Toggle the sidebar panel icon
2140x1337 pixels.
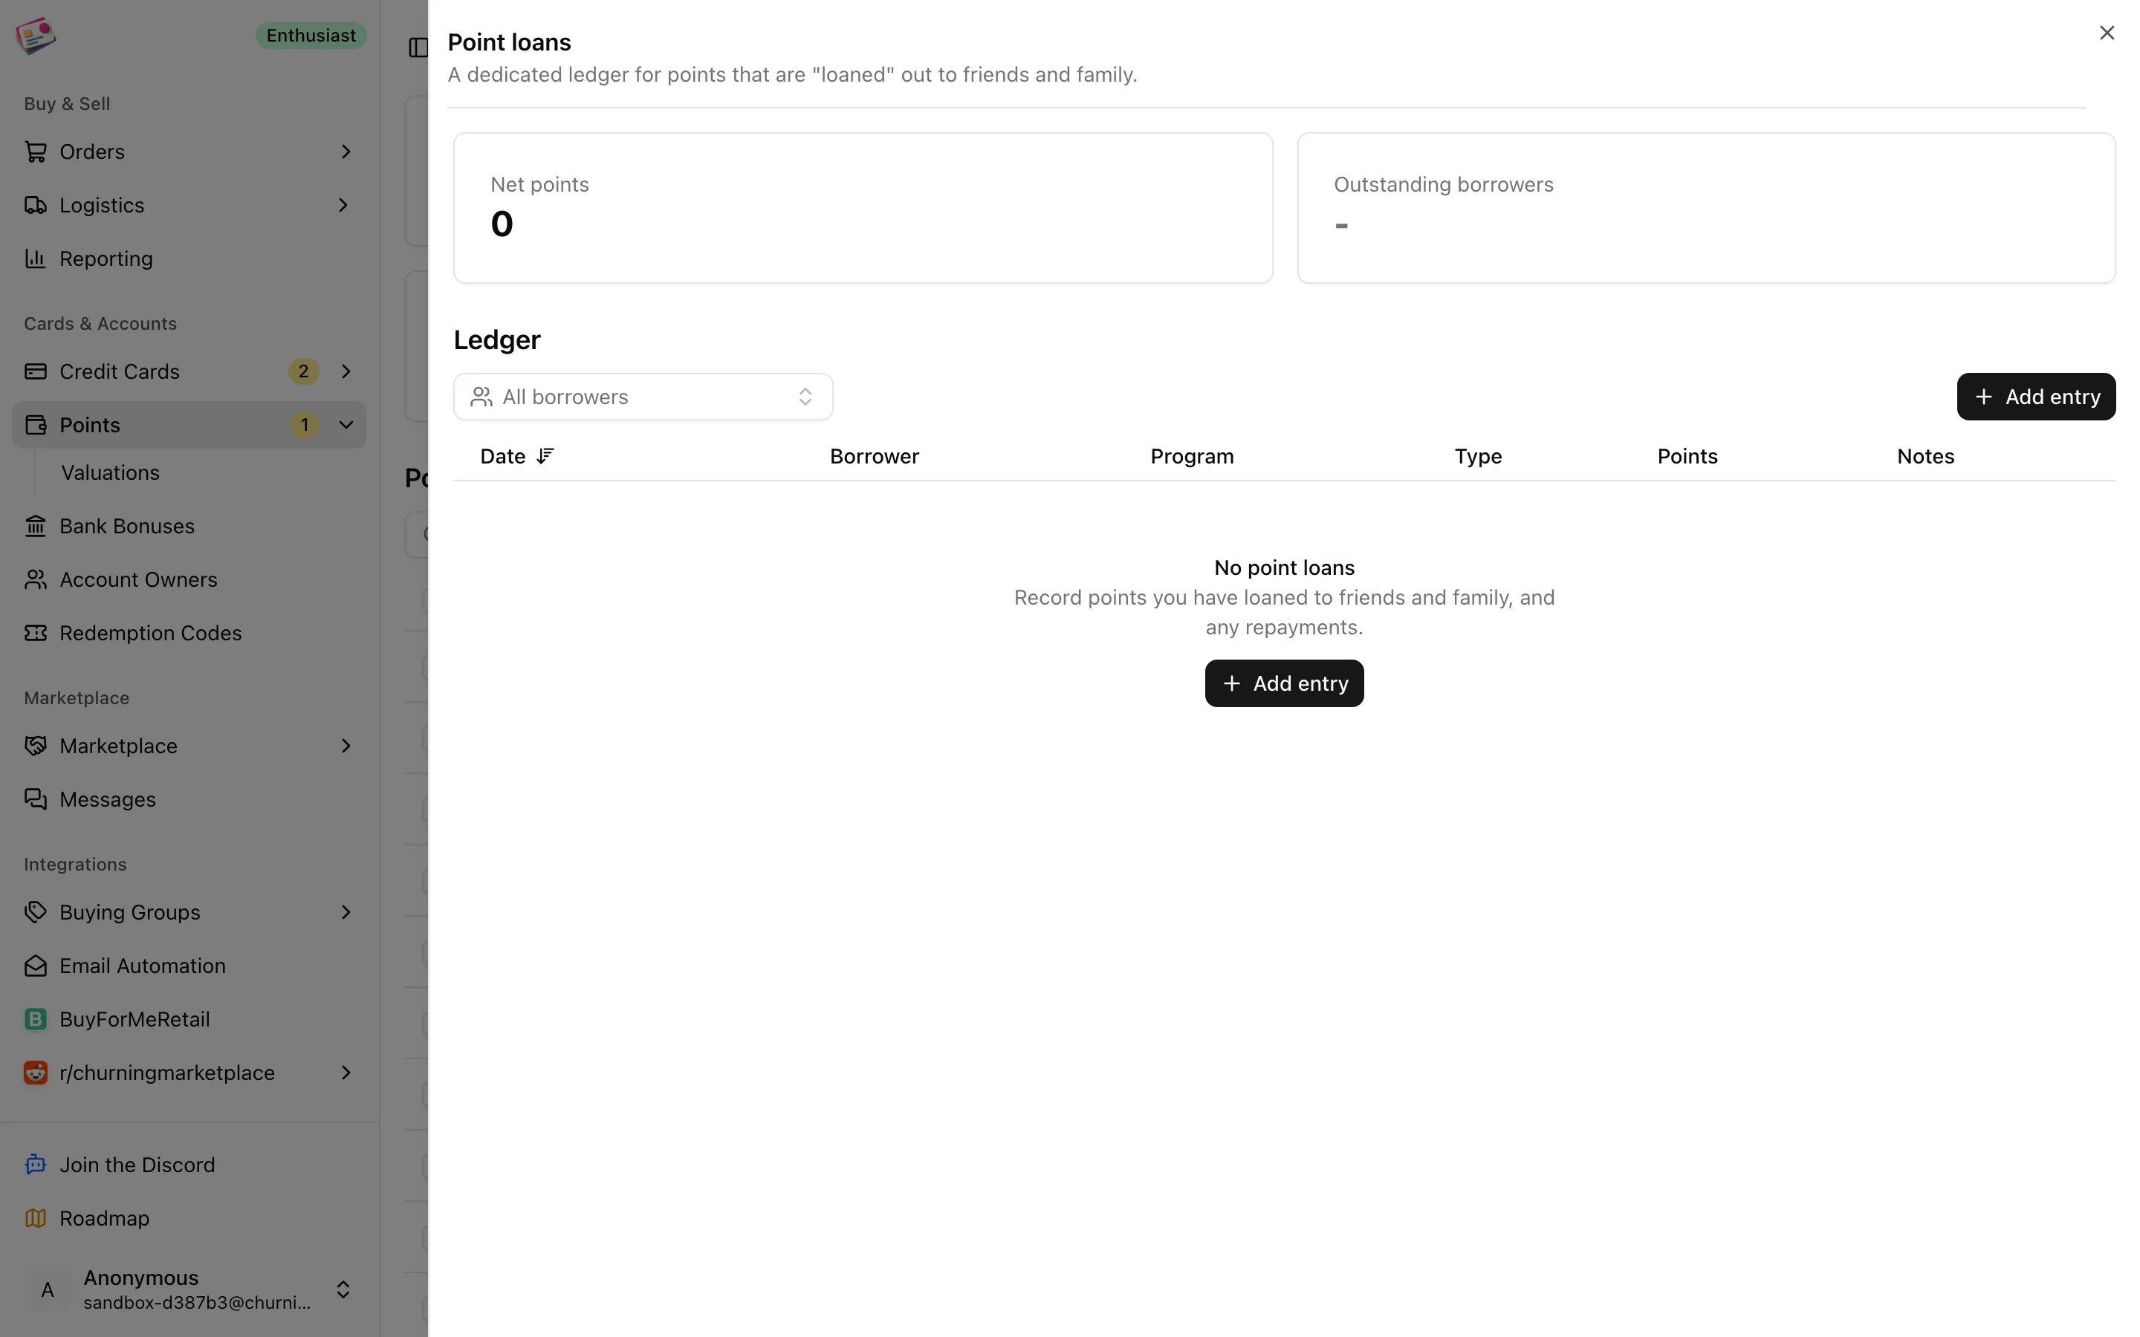click(418, 47)
